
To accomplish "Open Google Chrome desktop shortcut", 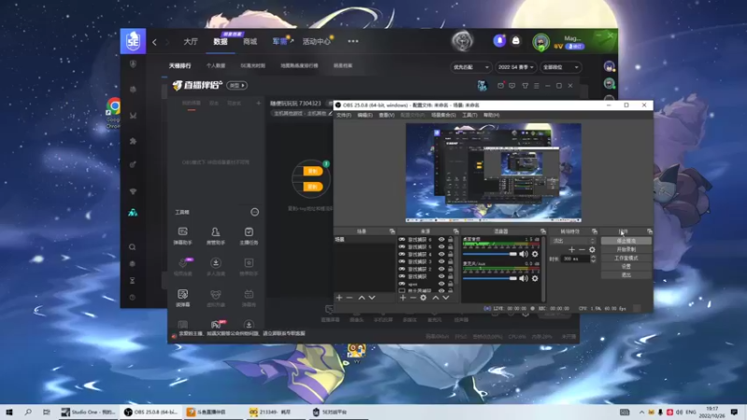I will click(113, 112).
